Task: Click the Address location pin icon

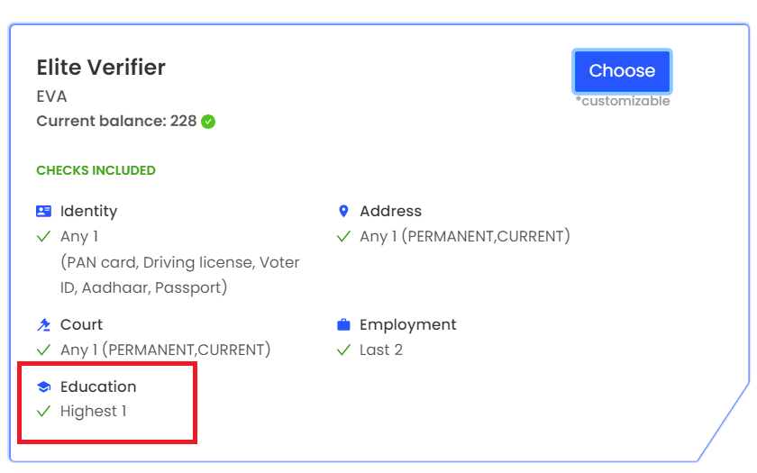Action: pos(343,211)
